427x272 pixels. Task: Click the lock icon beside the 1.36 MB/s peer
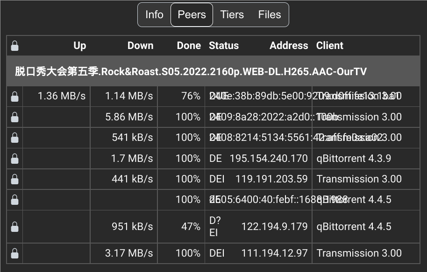tap(14, 96)
